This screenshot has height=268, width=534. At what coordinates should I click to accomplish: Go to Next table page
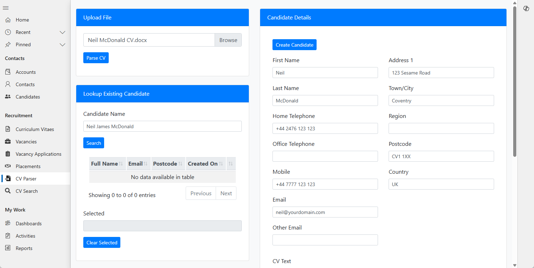tap(226, 193)
